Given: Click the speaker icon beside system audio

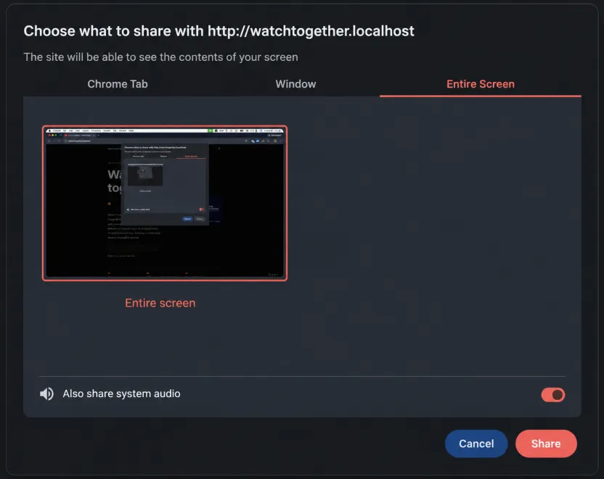Looking at the screenshot, I should [47, 393].
